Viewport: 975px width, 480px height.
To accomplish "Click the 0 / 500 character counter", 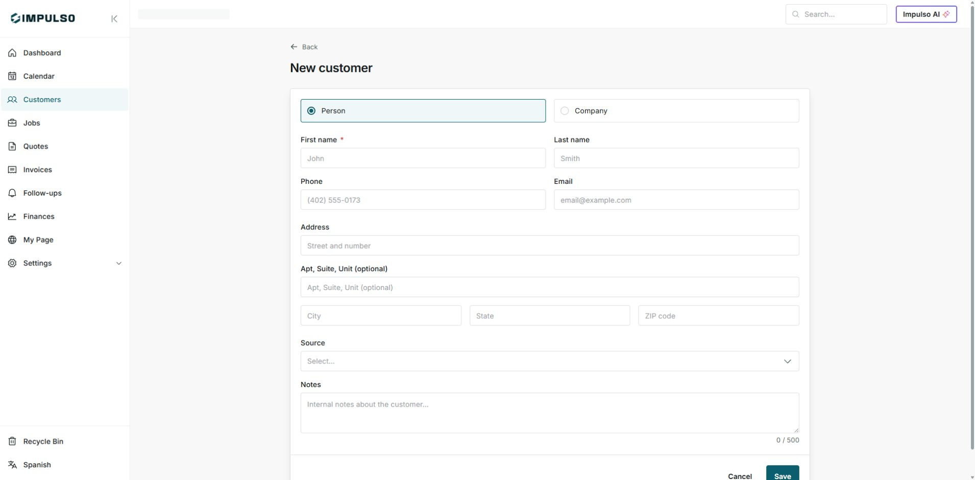I will pos(788,440).
